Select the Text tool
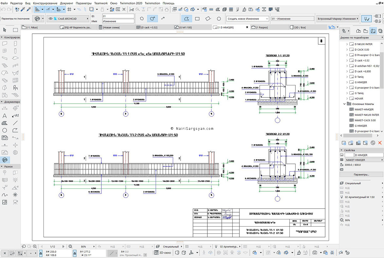This screenshot has width=384, height=258. point(5,115)
